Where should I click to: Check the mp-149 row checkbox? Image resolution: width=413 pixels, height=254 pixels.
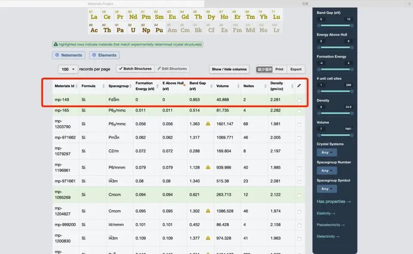[x=299, y=100]
